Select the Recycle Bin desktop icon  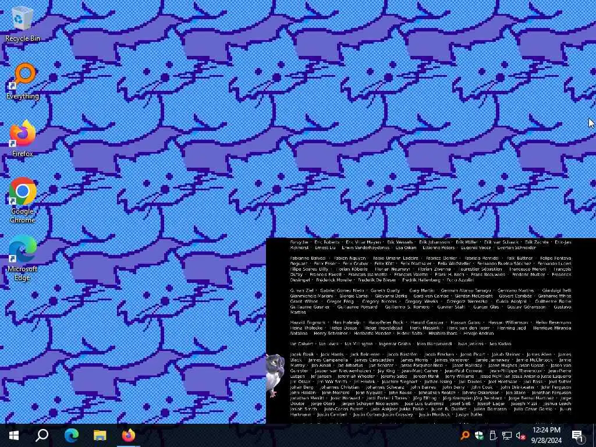[23, 24]
